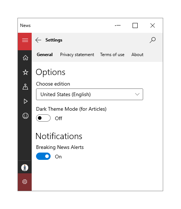
Task: Enable Dark Theme Mode toggle
Action: (x=43, y=118)
